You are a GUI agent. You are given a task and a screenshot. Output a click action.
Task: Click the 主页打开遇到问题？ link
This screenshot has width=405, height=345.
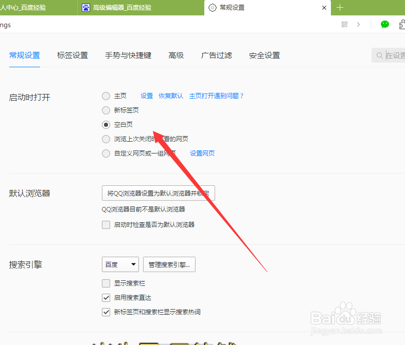click(x=217, y=96)
